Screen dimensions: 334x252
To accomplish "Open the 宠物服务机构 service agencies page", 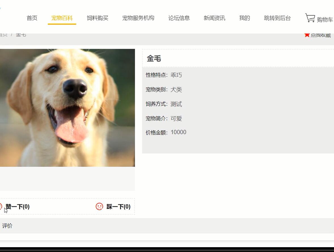I will (138, 18).
